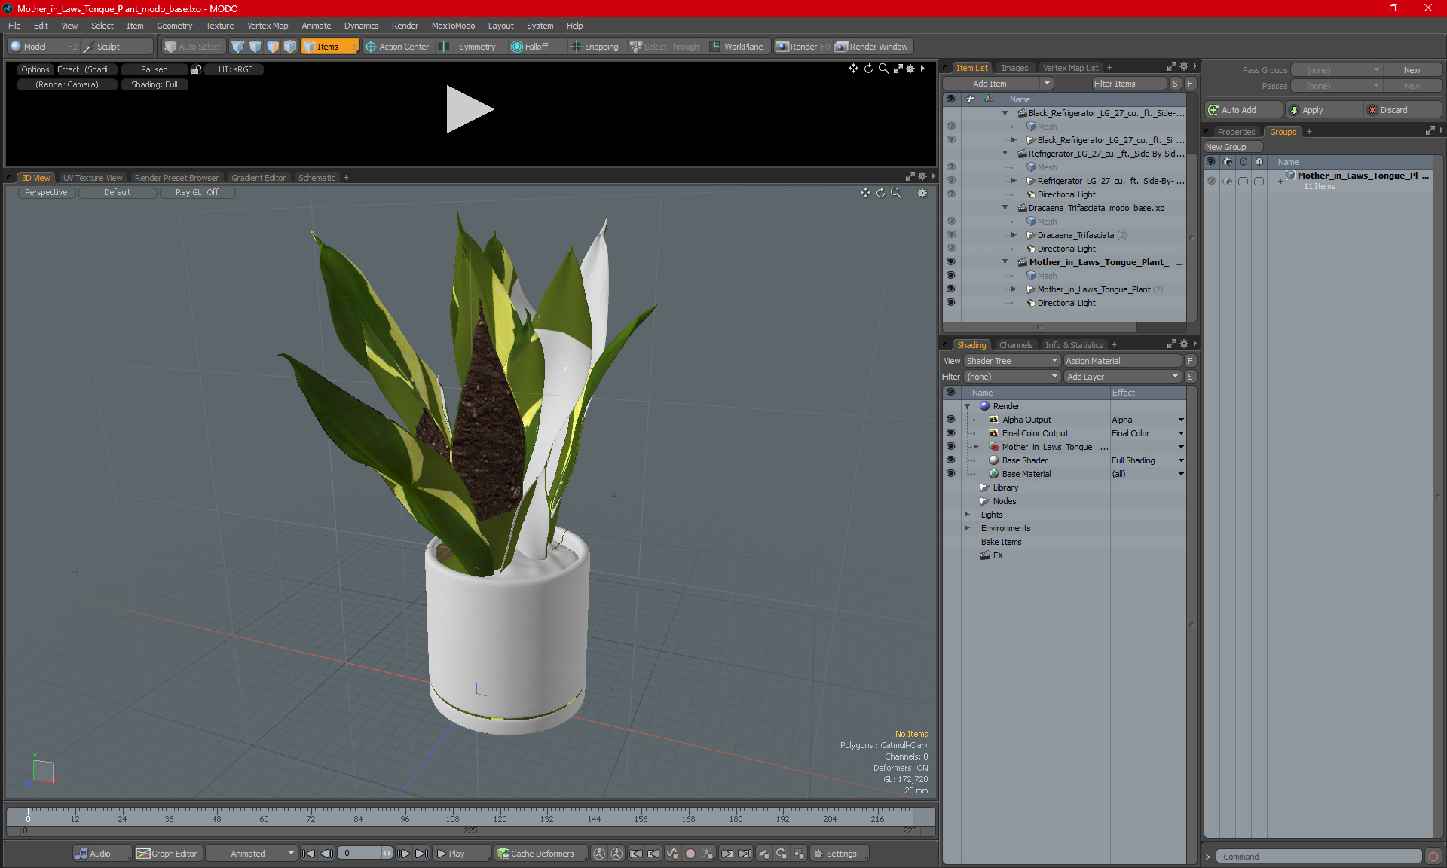
Task: Click the Cache Deformers icon
Action: [x=503, y=854]
